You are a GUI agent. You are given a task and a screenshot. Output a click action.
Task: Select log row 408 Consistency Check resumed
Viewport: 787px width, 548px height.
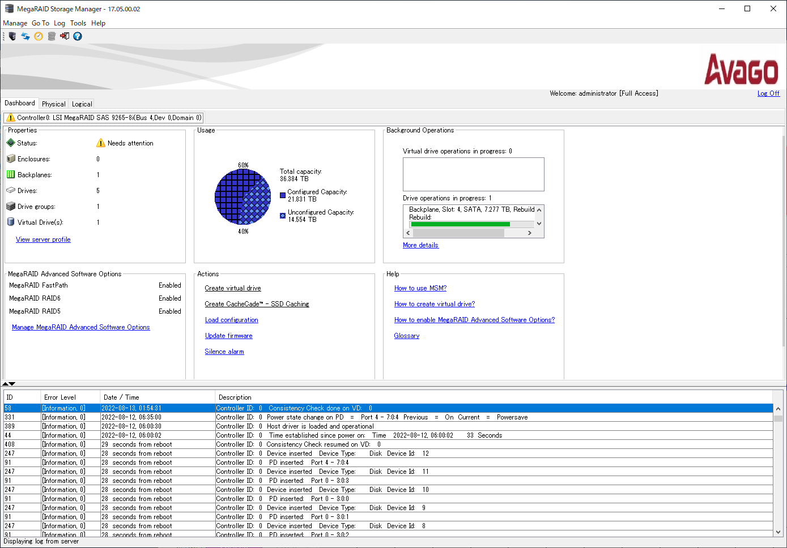[x=388, y=444]
